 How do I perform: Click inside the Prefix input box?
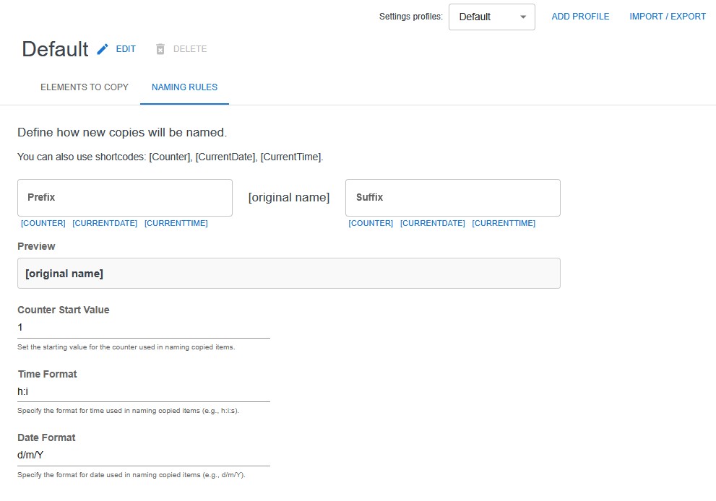pos(124,197)
